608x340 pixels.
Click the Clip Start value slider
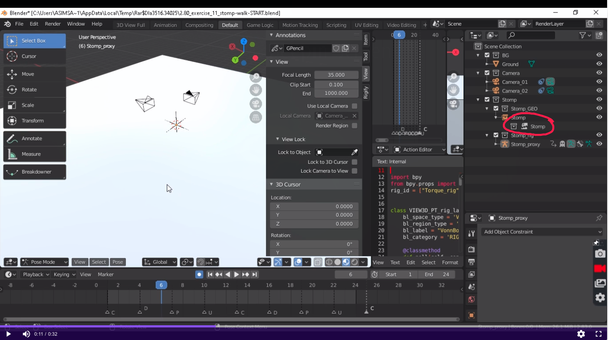point(337,85)
